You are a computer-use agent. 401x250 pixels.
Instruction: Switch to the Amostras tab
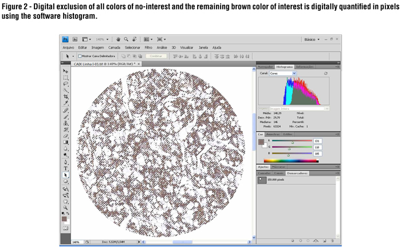(273, 134)
